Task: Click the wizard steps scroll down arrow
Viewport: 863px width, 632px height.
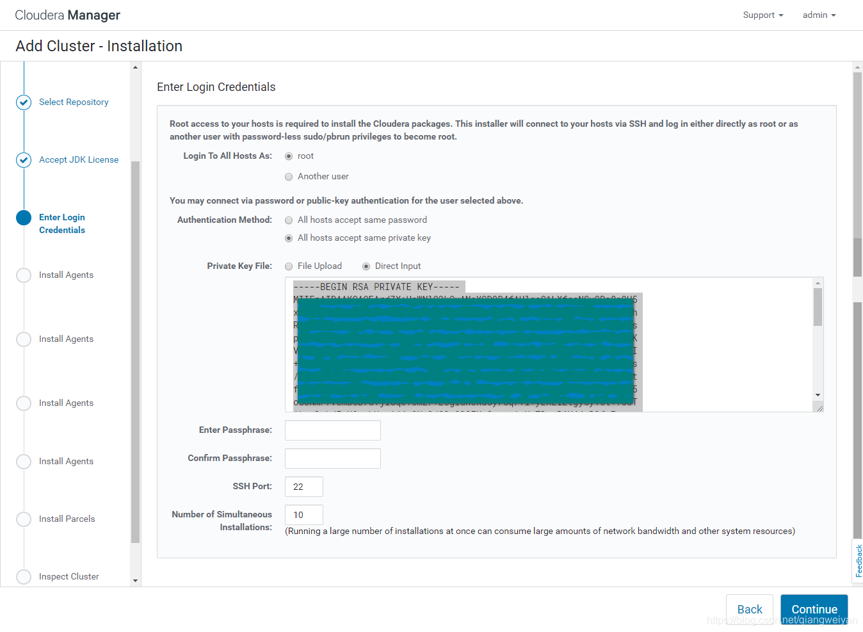Action: [x=135, y=581]
